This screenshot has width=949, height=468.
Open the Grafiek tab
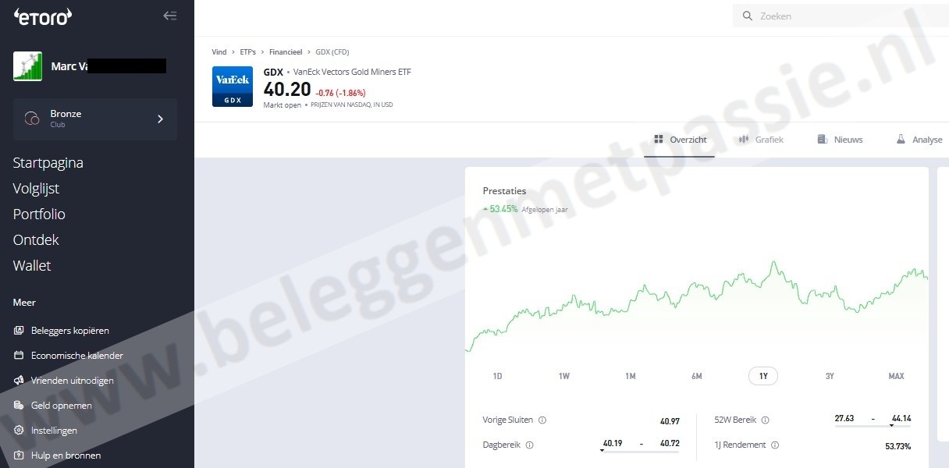760,140
